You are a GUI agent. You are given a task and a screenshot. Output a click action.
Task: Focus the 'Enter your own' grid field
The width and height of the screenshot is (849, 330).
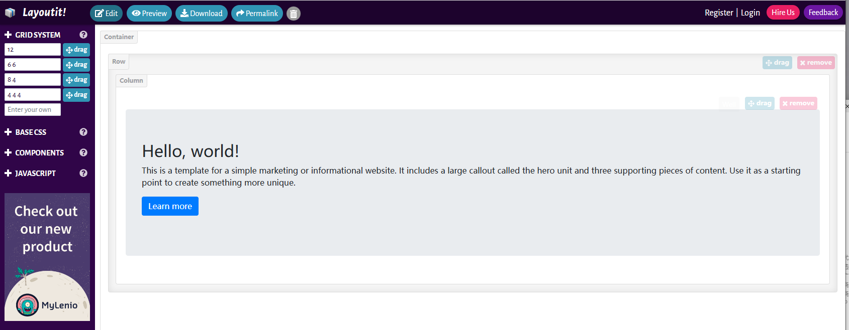tap(33, 109)
